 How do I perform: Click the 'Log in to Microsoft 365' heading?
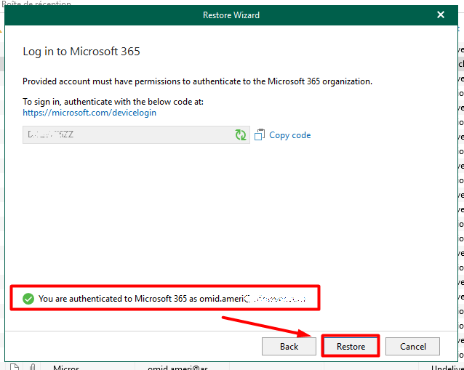pyautogui.click(x=81, y=52)
